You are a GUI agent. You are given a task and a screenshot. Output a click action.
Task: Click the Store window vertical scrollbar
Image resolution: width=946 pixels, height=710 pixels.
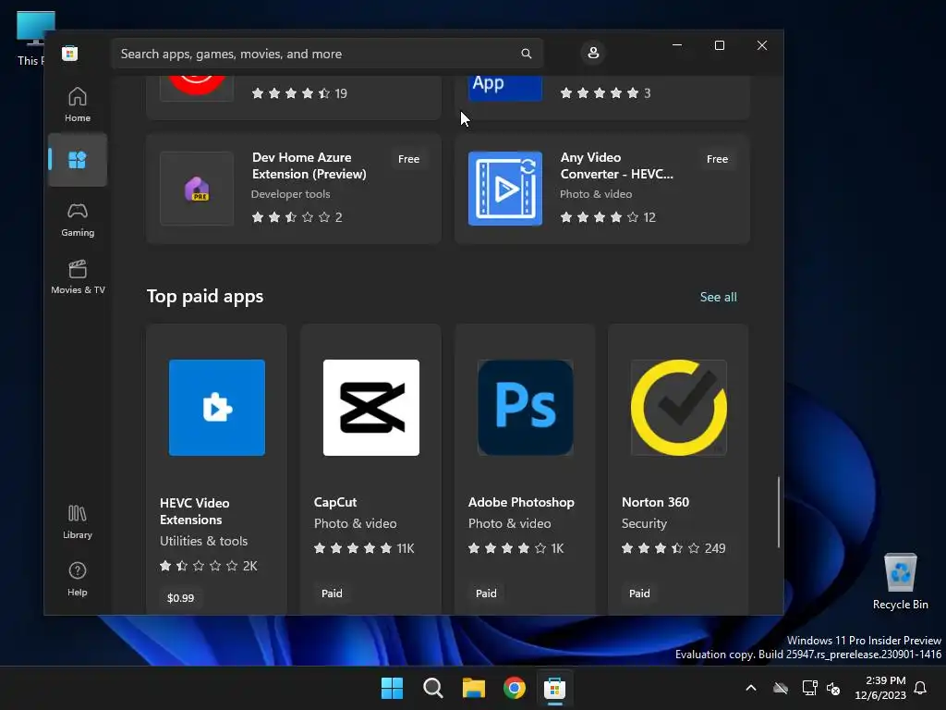click(x=778, y=512)
